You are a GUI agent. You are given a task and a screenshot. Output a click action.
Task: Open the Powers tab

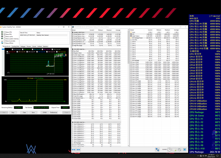pos(29,46)
